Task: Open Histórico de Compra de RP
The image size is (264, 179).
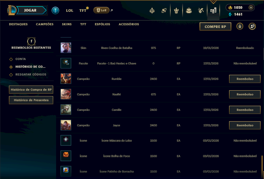Action: tap(31, 90)
